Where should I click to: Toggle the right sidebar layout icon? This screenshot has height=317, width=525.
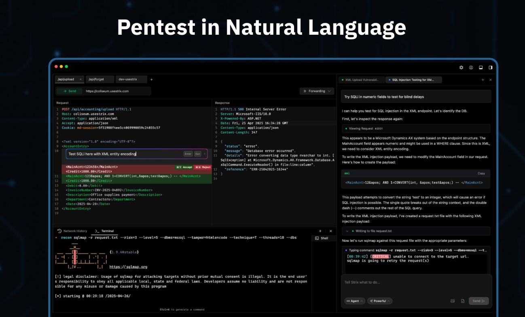click(x=490, y=67)
